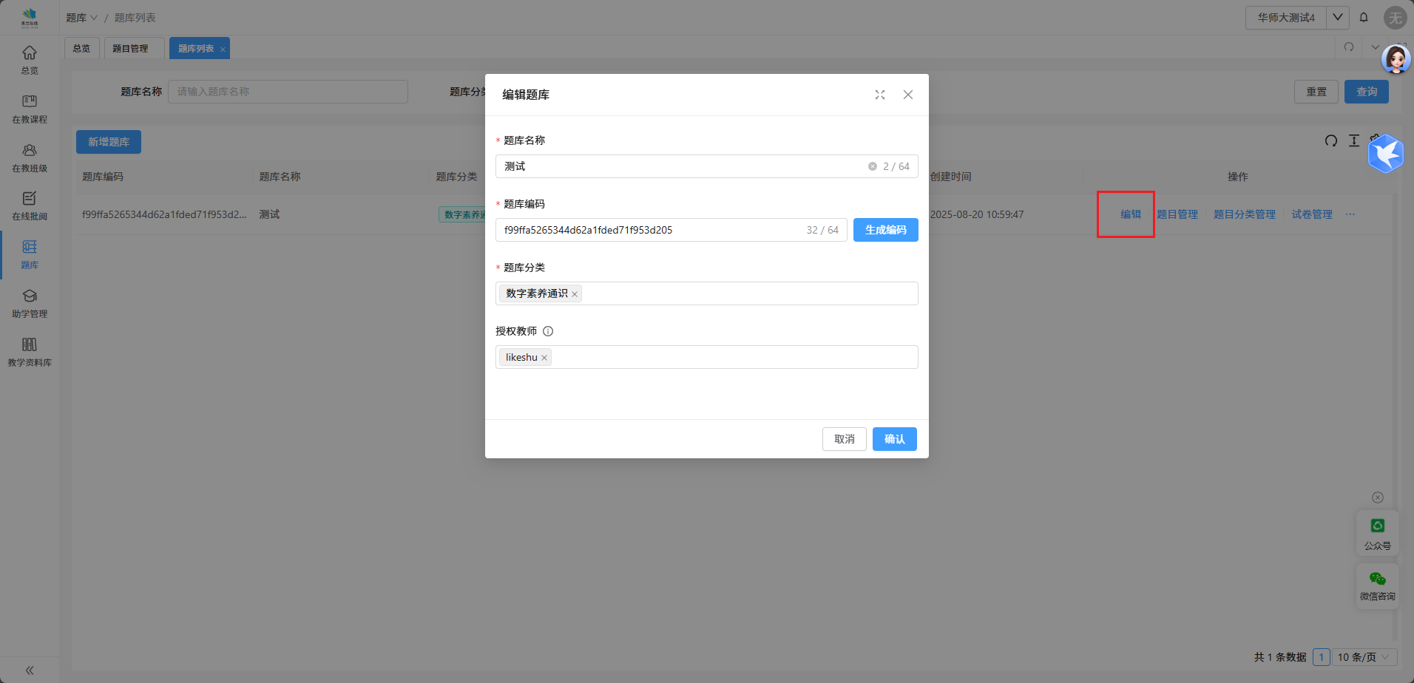Switch to the 总览 tab
Viewport: 1414px width, 683px height.
tap(81, 49)
